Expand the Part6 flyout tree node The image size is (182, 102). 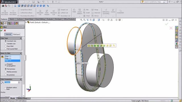(26, 22)
